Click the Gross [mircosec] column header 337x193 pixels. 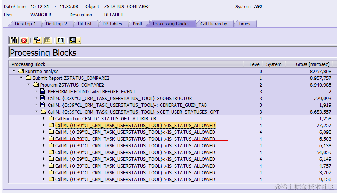click(x=309, y=64)
